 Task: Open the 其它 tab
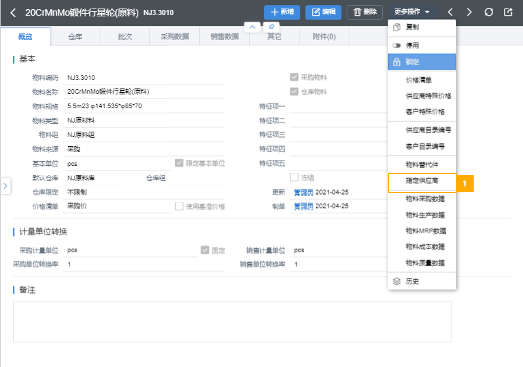274,37
